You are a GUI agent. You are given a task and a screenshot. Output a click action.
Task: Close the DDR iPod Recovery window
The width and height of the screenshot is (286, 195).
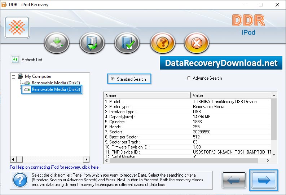coord(277,5)
